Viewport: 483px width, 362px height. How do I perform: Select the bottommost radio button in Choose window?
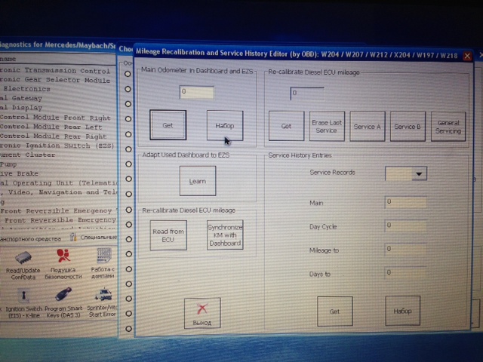(128, 329)
